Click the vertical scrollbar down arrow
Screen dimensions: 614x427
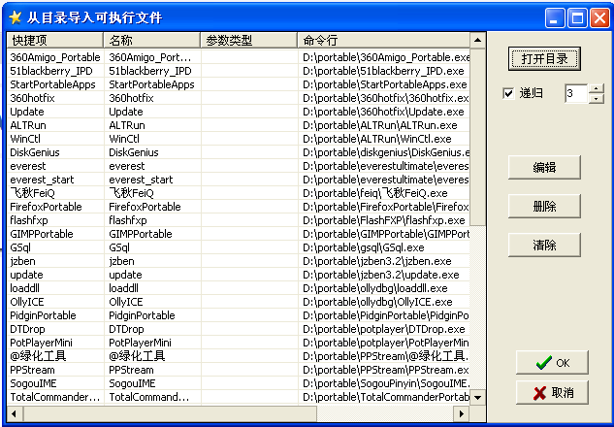click(x=478, y=398)
